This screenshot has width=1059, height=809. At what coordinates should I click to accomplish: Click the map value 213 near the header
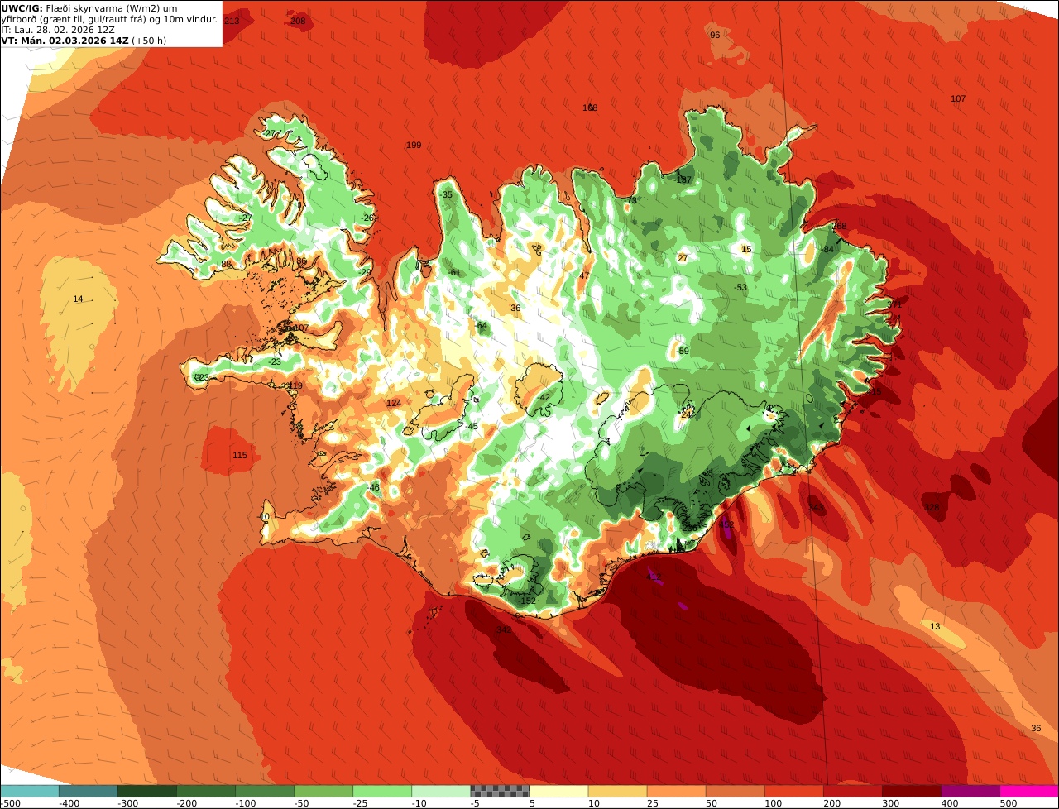click(x=232, y=21)
